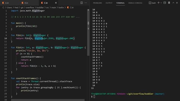The height and width of the screenshot is (101, 180).
Task: Click '(master)' branch name in terminal prompt
Action: [x=159, y=94]
